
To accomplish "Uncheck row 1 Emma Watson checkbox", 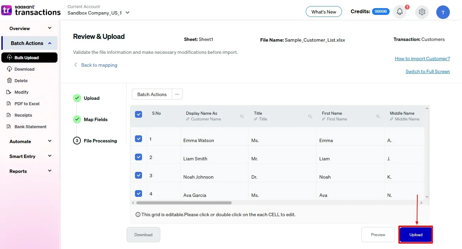I will (138, 139).
